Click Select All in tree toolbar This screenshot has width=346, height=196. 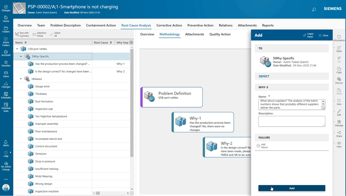[55, 34]
